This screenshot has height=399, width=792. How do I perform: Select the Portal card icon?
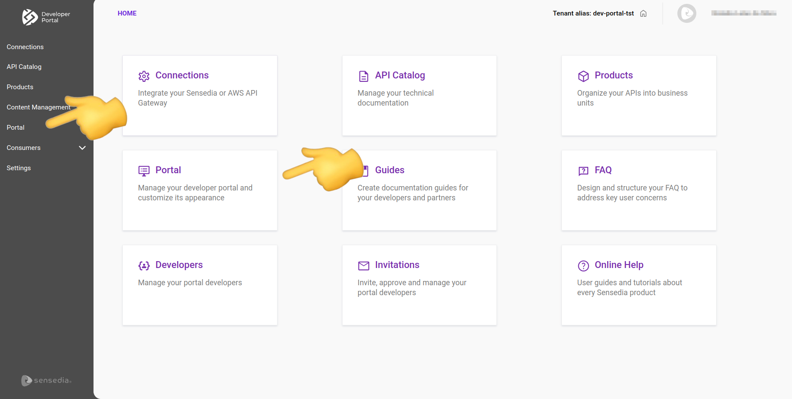[x=144, y=171]
